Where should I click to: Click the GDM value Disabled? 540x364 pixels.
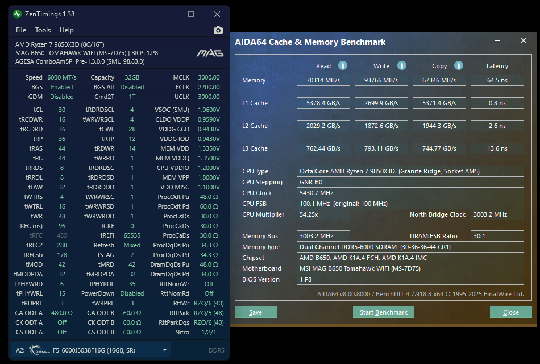point(61,97)
